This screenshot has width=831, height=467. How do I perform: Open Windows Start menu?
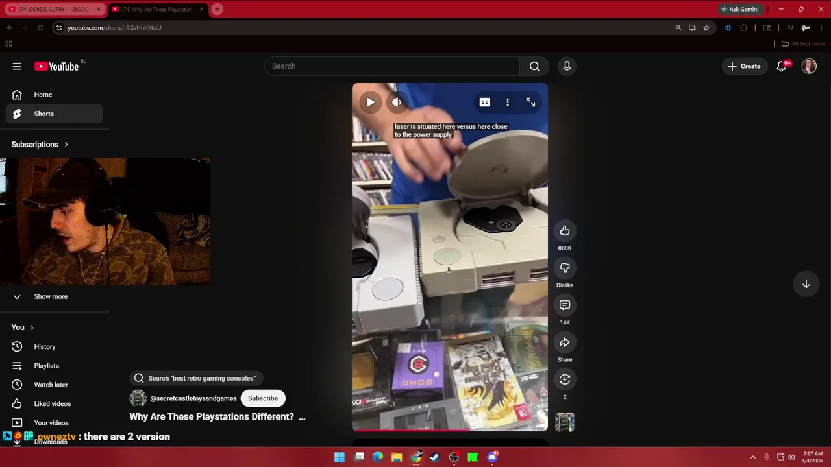coord(340,457)
